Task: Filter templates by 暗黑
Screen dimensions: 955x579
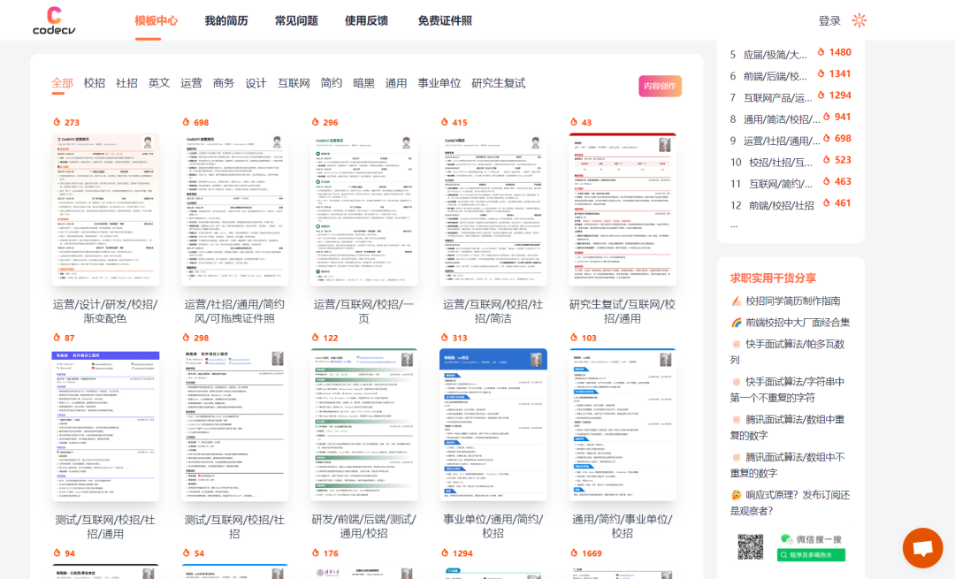Action: coord(363,83)
